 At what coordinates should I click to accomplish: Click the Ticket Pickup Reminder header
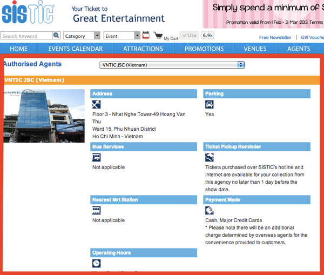tap(256, 147)
